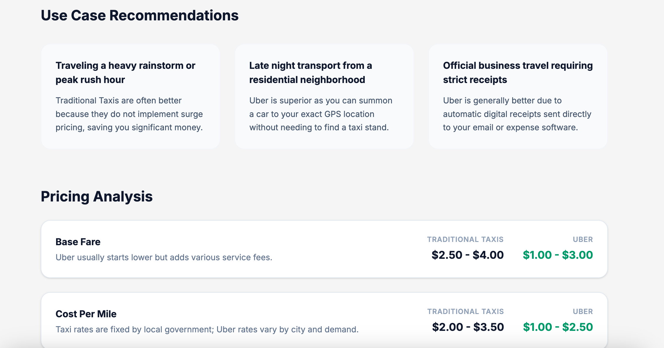Select the Base Fare row title

(x=78, y=242)
